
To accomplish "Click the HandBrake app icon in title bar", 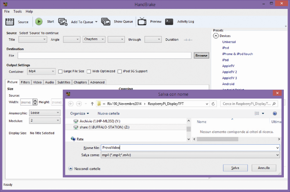I will (x=5, y=4).
